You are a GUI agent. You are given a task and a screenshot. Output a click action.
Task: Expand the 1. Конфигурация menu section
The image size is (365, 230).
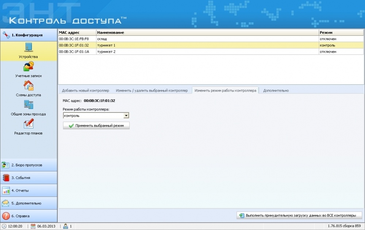[x=28, y=35]
